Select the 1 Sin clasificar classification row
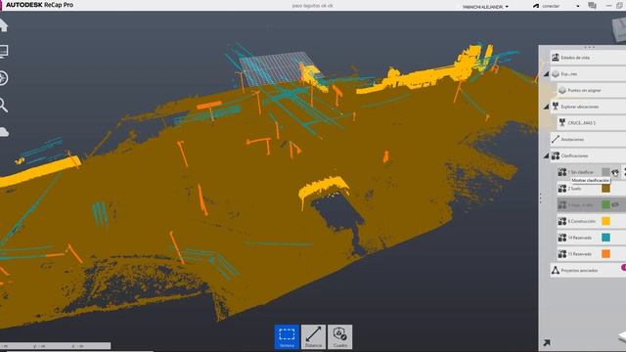626x352 pixels. click(x=592, y=172)
